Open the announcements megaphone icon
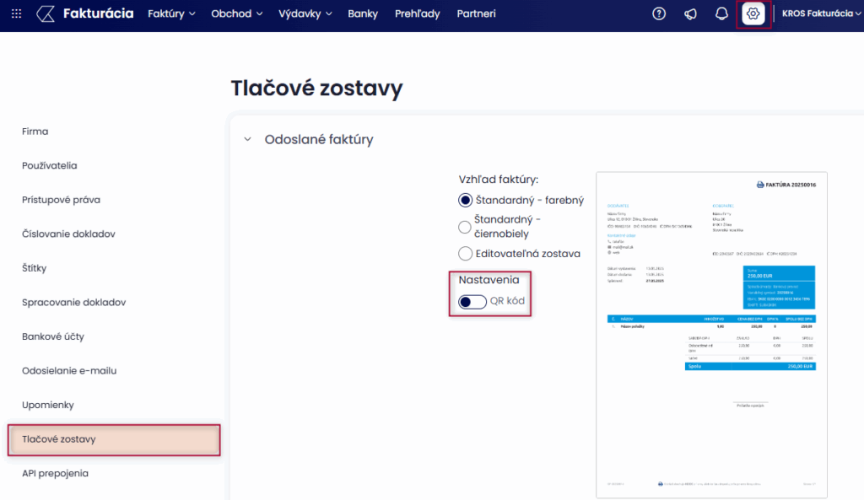864x500 pixels. coord(690,13)
